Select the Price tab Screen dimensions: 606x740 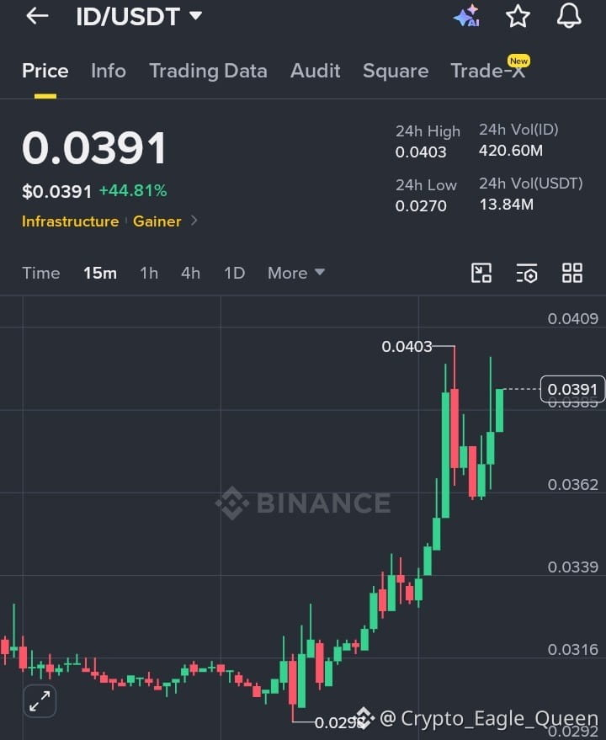pyautogui.click(x=45, y=71)
